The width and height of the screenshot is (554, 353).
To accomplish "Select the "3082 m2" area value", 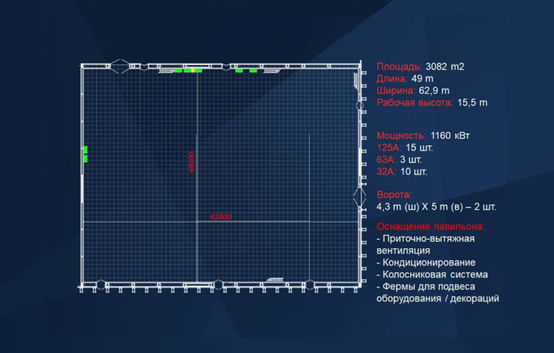I will [x=445, y=67].
